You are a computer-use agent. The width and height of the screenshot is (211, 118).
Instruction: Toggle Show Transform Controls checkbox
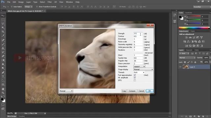coord(37,7)
